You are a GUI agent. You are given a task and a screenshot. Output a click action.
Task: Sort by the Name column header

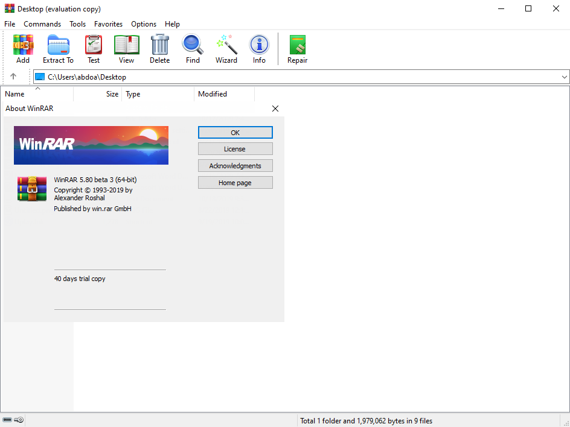[x=37, y=94]
